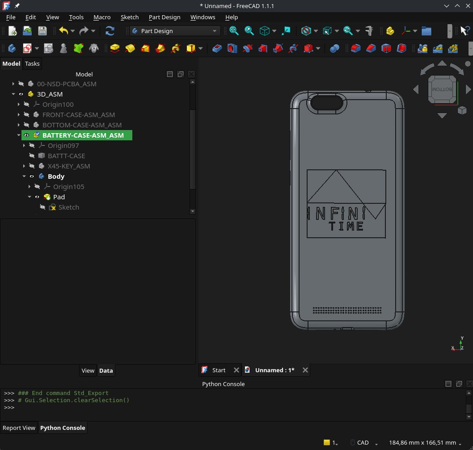Save the document with floppy icon
This screenshot has width=473, height=450.
pos(42,31)
